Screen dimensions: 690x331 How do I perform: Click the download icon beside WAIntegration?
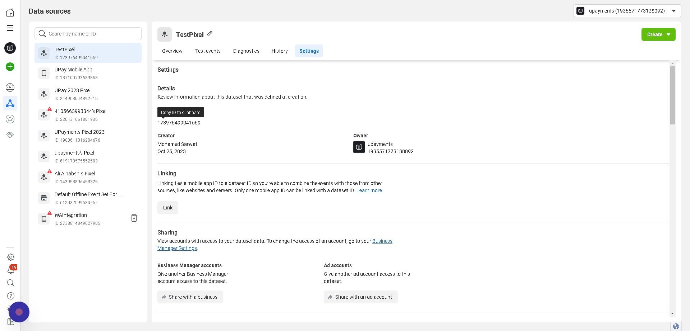point(134,218)
